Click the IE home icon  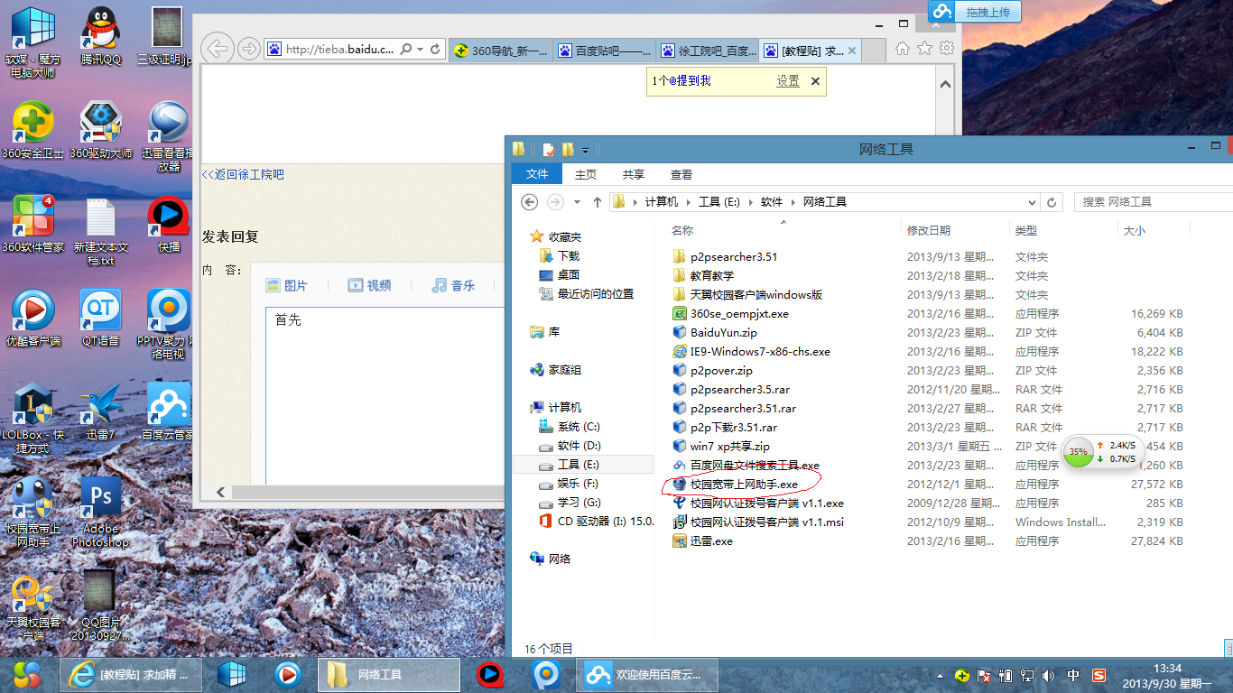coord(903,48)
